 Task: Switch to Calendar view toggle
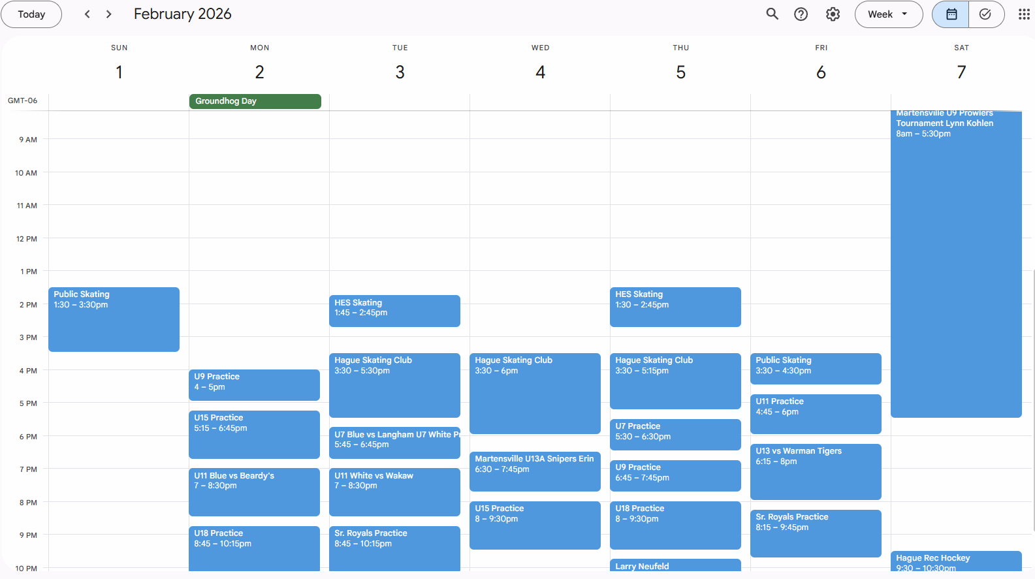point(951,14)
